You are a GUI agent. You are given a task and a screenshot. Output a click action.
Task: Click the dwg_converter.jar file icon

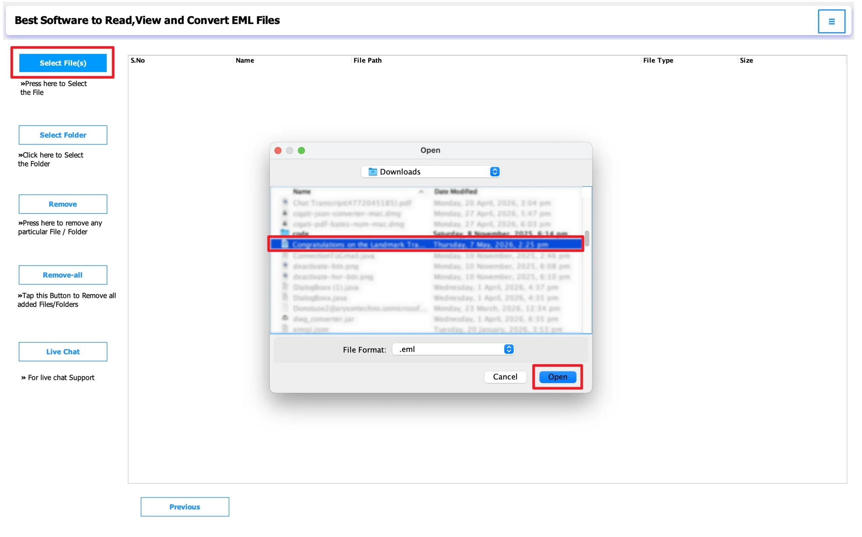click(285, 318)
